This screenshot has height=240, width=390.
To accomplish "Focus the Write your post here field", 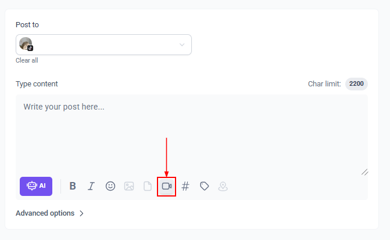I will click(x=192, y=133).
